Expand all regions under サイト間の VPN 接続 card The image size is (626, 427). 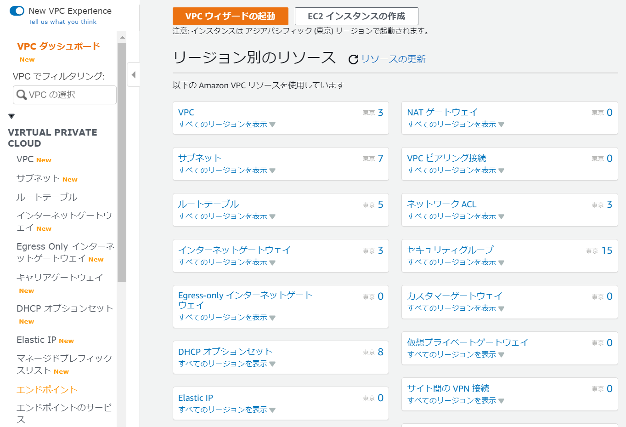tap(456, 400)
